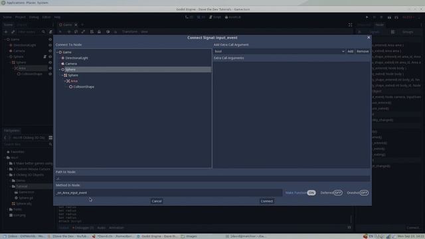Select Camera in the Connect To Node tree

click(x=71, y=64)
